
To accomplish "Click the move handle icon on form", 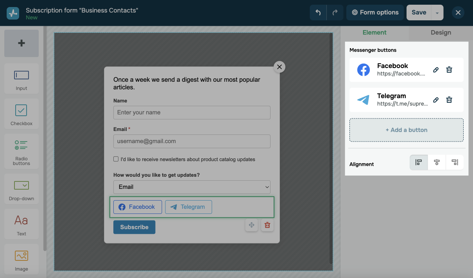I will [x=251, y=225].
